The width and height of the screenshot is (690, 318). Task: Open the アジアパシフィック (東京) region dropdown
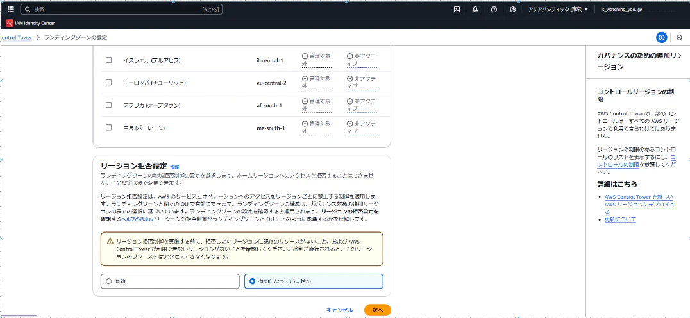click(x=558, y=9)
